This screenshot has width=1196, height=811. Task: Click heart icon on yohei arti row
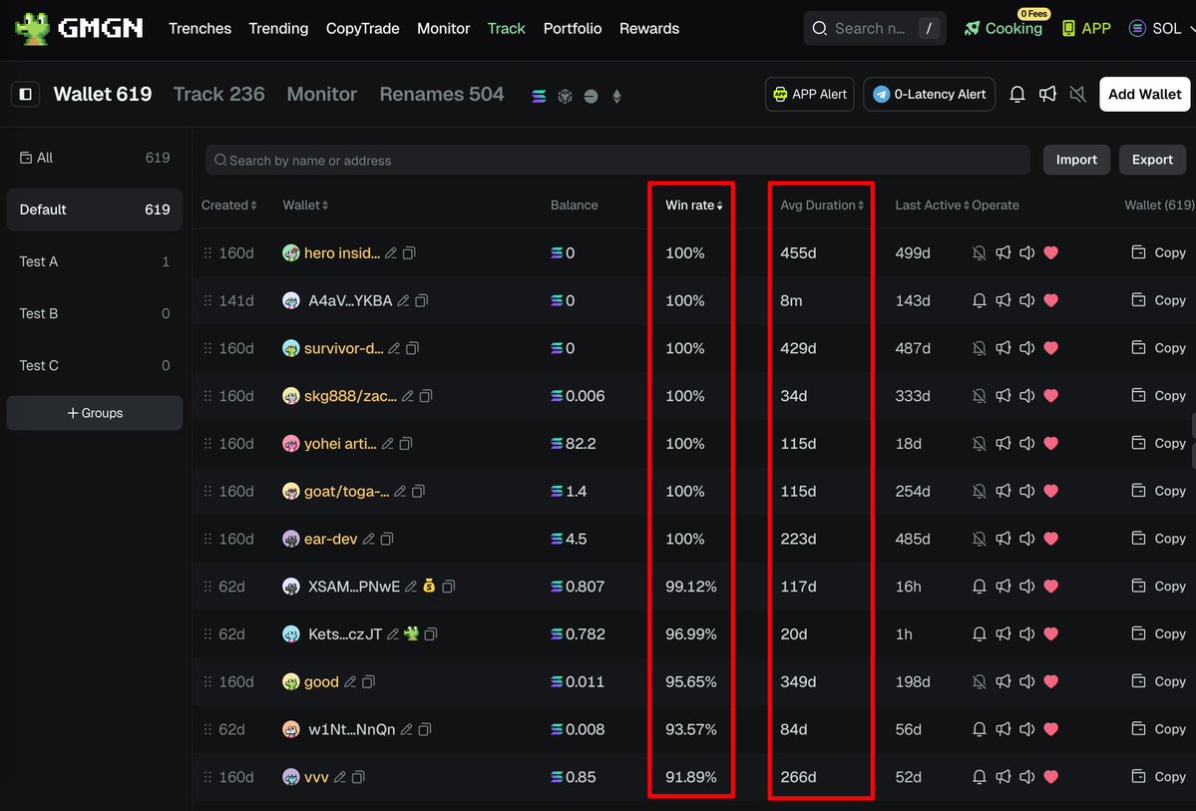click(x=1050, y=444)
